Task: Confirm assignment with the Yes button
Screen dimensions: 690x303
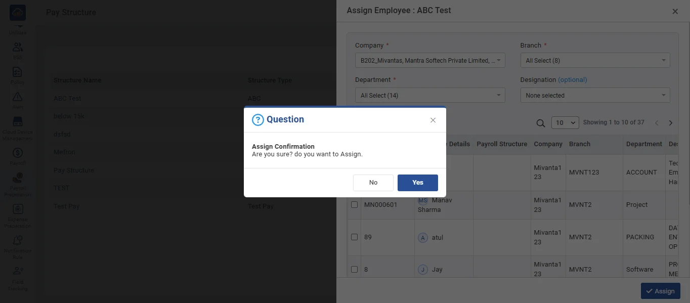Action: pos(417,183)
